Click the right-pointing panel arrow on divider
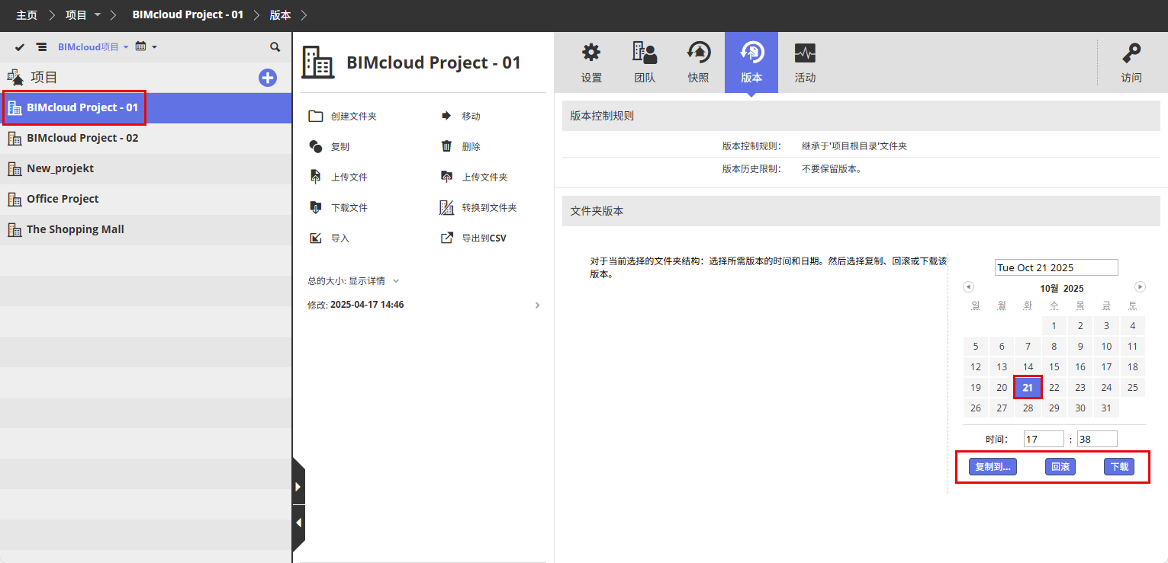This screenshot has width=1168, height=563. tap(298, 487)
